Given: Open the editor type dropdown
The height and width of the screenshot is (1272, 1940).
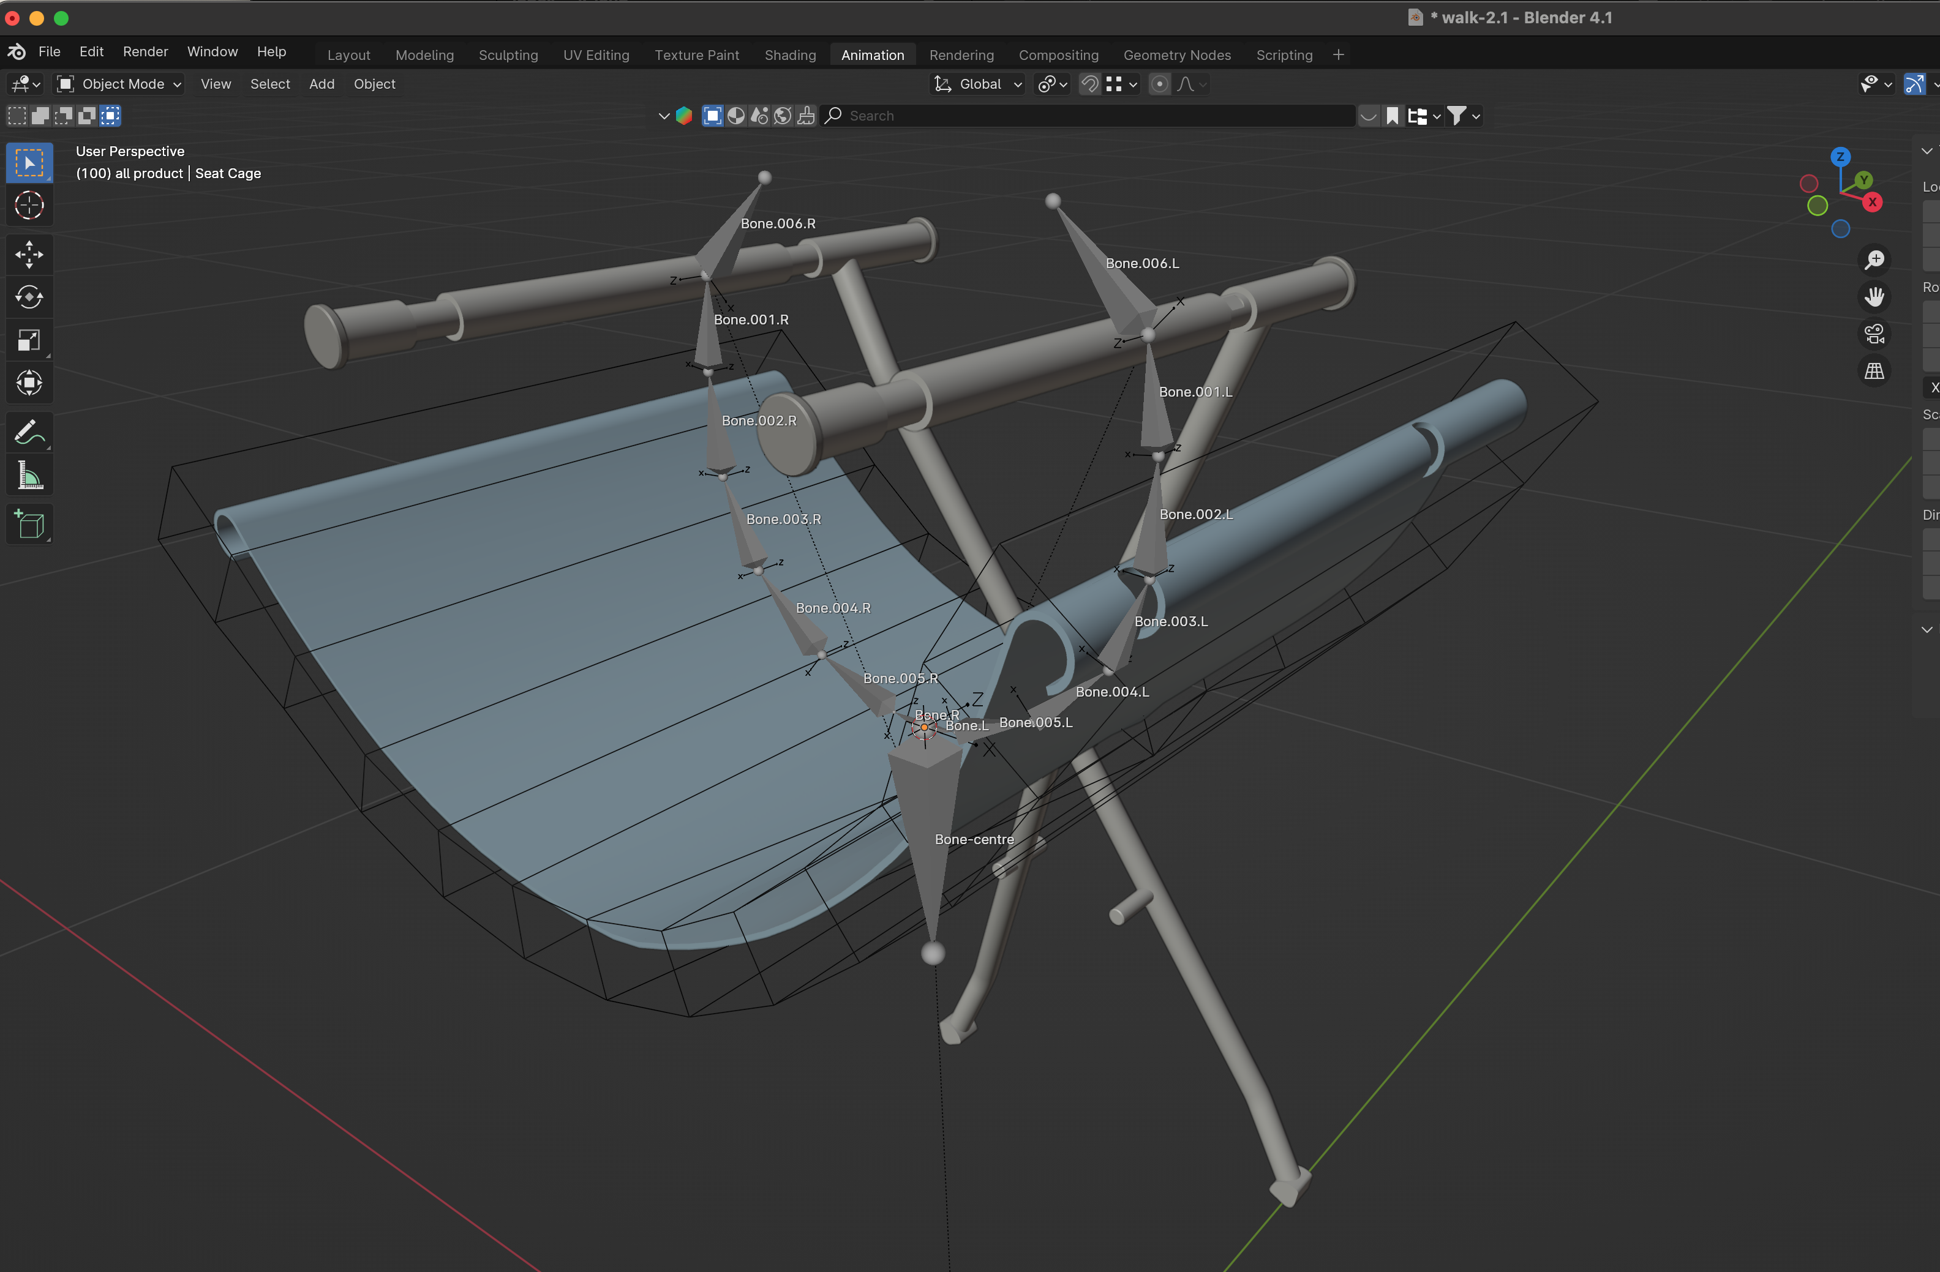Looking at the screenshot, I should (x=25, y=84).
